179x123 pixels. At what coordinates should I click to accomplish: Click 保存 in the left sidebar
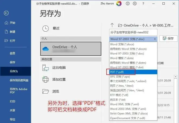tap(12, 62)
